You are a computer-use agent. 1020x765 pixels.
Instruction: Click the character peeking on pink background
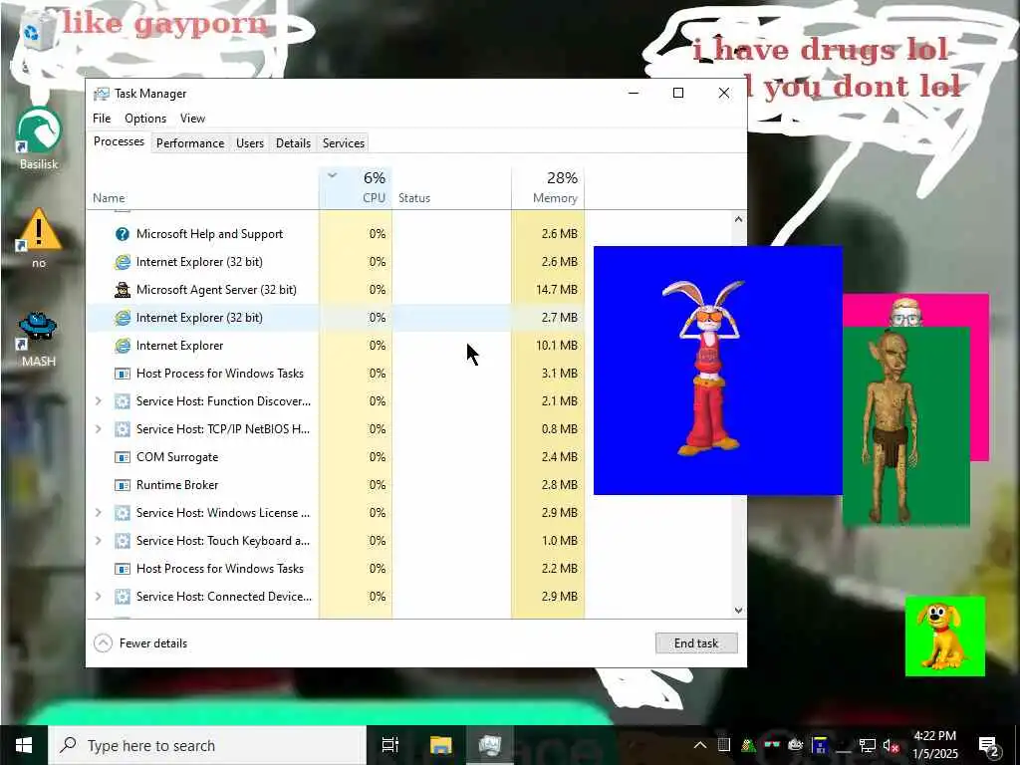pos(906,312)
